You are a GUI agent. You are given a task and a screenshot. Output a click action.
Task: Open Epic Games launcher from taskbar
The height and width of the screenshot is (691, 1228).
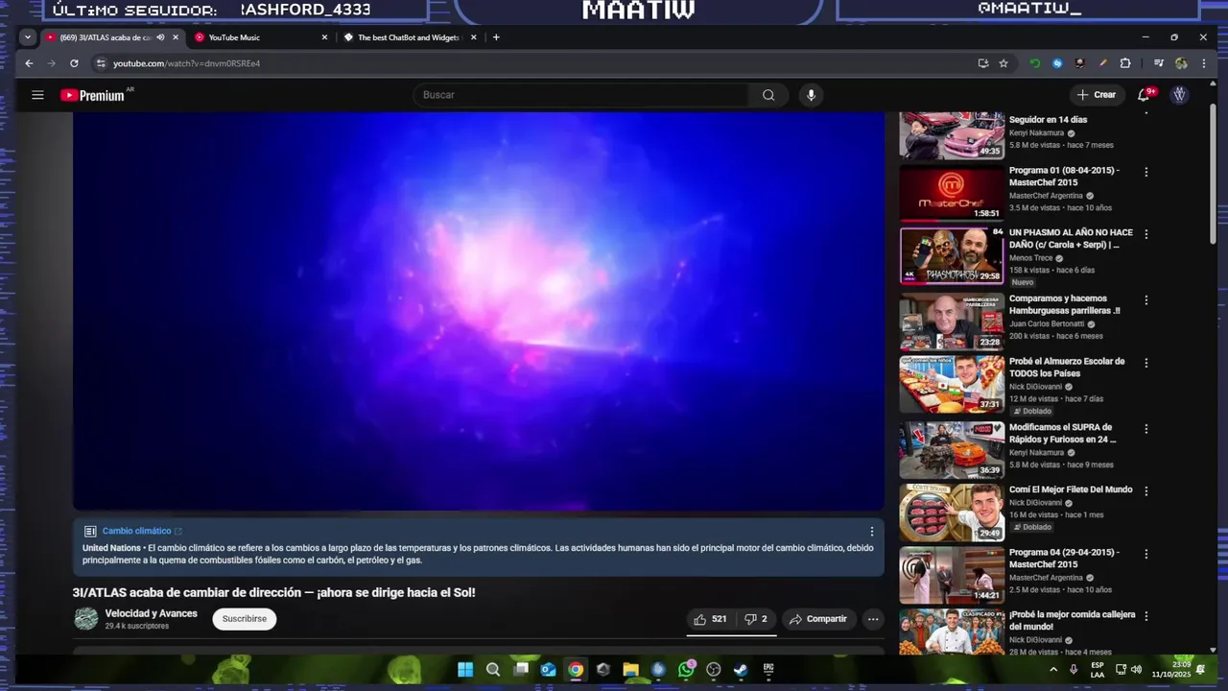(768, 670)
